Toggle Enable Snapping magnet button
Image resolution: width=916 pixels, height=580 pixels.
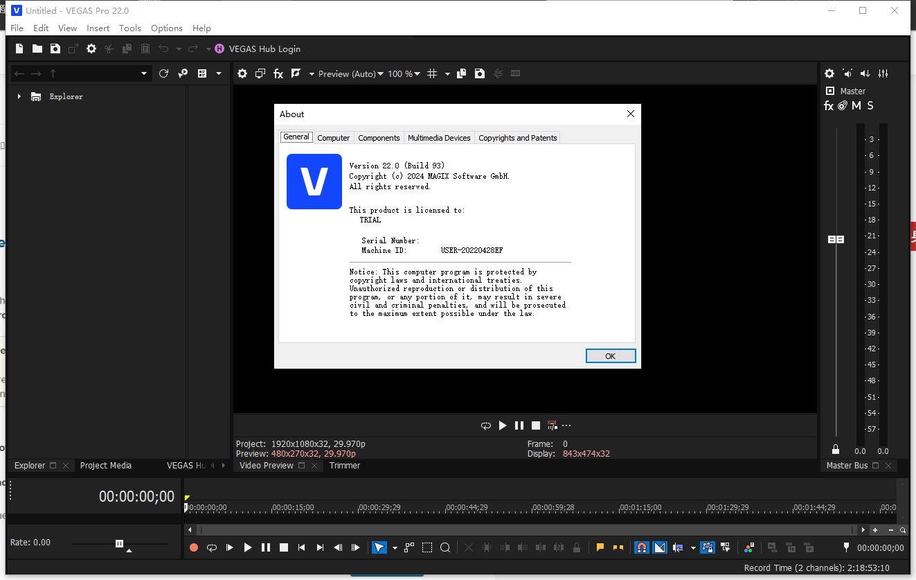[x=642, y=547]
